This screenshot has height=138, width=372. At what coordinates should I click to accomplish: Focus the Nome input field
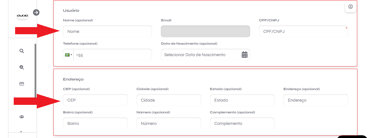tap(107, 31)
